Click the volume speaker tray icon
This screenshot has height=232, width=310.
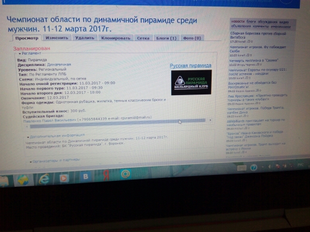click(270, 167)
